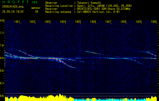
Task: Click the R820T2(RTL-SDR) SDR-Sharp 53.372MHz text
Action: (x=104, y=9)
